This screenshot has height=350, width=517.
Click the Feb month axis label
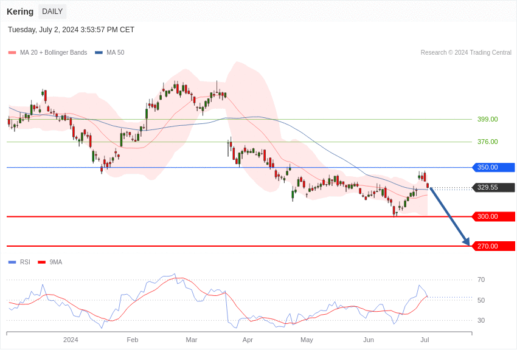coord(133,340)
